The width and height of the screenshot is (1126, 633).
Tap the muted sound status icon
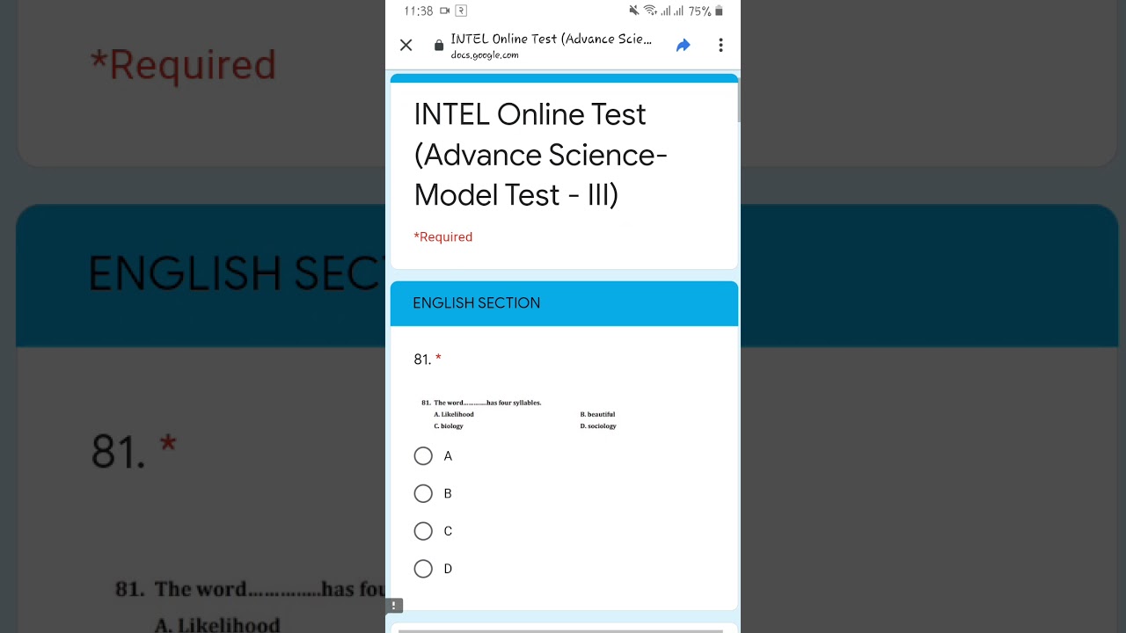pos(634,11)
